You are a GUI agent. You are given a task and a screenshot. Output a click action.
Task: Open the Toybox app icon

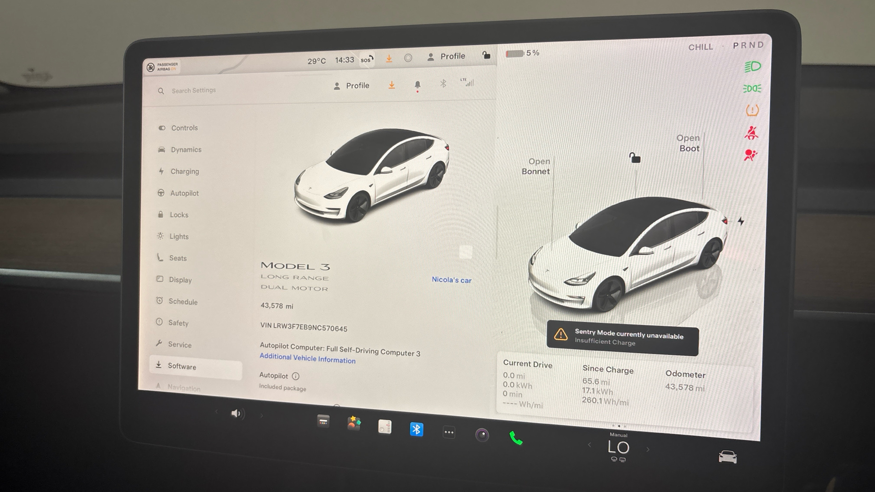point(354,424)
